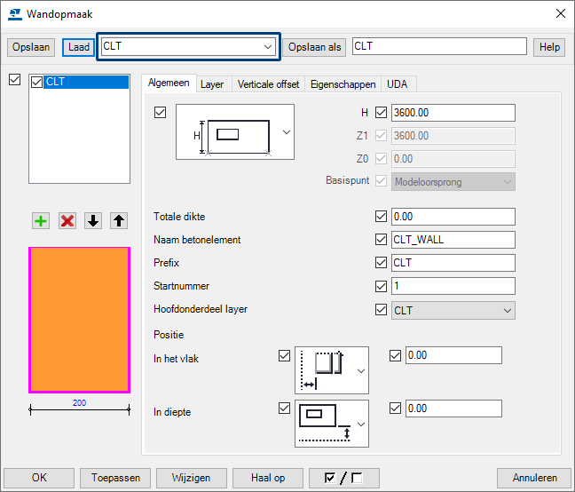This screenshot has height=492, width=575.
Task: Disable the Naam betonelement checkbox
Action: [x=382, y=239]
